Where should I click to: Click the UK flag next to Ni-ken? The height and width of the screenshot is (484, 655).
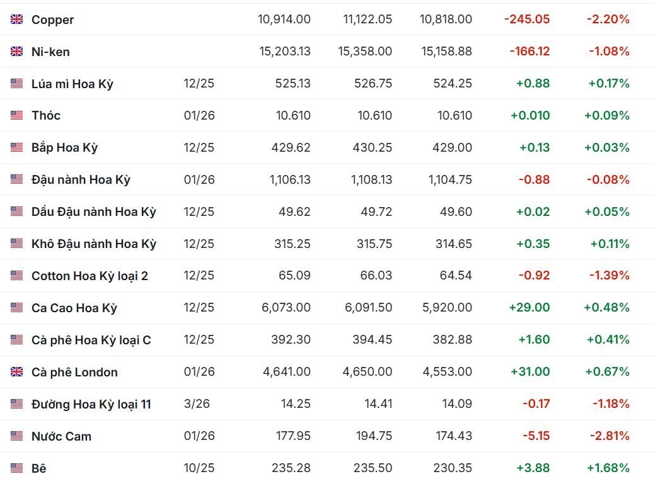pyautogui.click(x=17, y=52)
